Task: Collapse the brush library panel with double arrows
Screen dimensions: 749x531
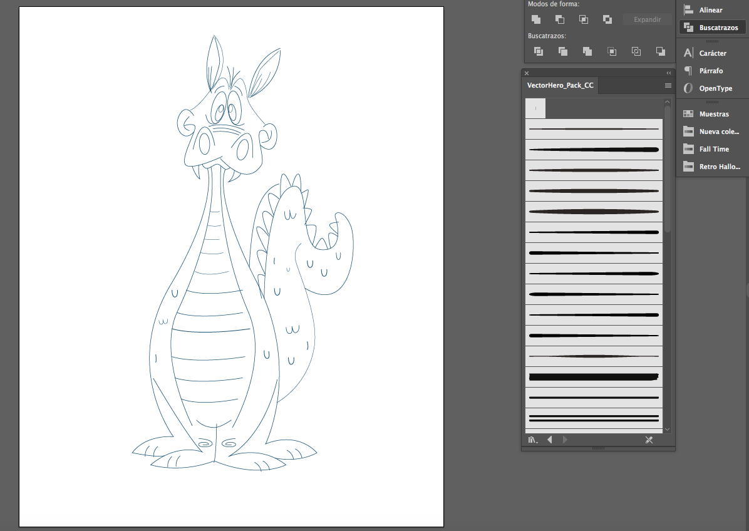Action: [x=669, y=73]
